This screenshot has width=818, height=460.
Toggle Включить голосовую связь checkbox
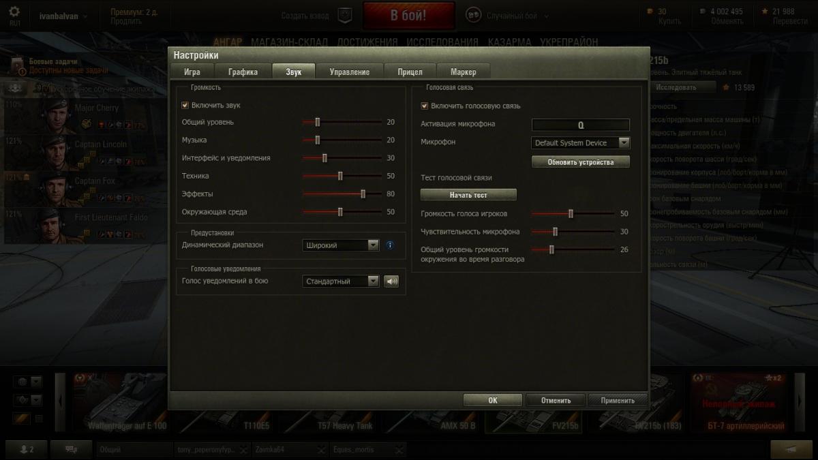(x=425, y=106)
